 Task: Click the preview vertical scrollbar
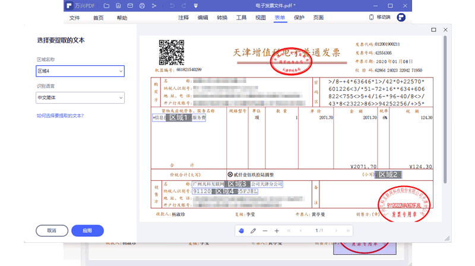tap(445, 110)
